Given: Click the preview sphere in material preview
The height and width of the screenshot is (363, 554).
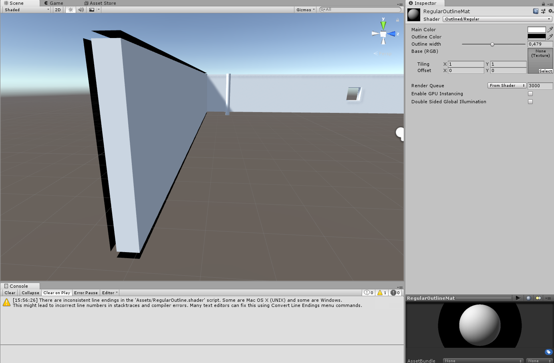Looking at the screenshot, I should 480,325.
